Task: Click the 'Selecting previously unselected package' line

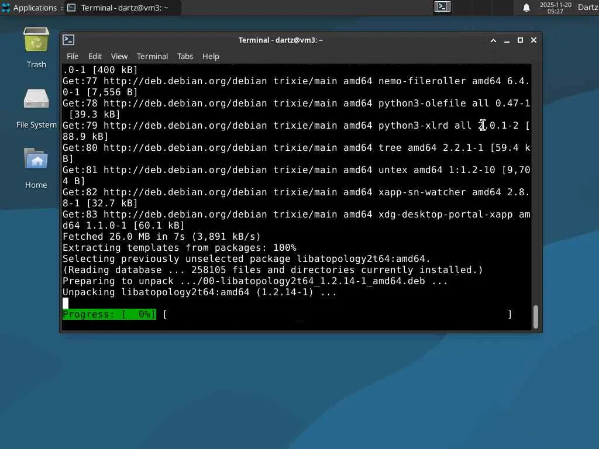Action: [x=246, y=258]
